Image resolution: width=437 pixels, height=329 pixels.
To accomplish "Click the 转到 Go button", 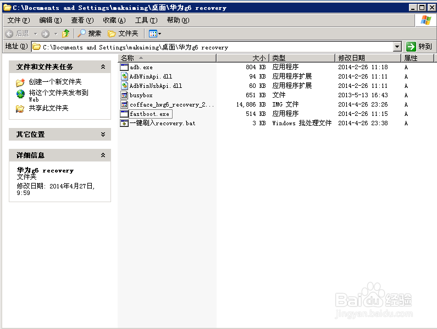I will tap(419, 47).
